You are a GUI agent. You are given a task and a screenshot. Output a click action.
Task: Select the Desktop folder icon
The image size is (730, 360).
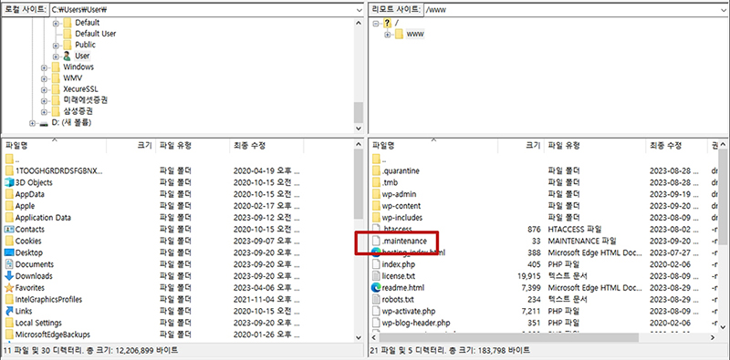click(x=9, y=252)
